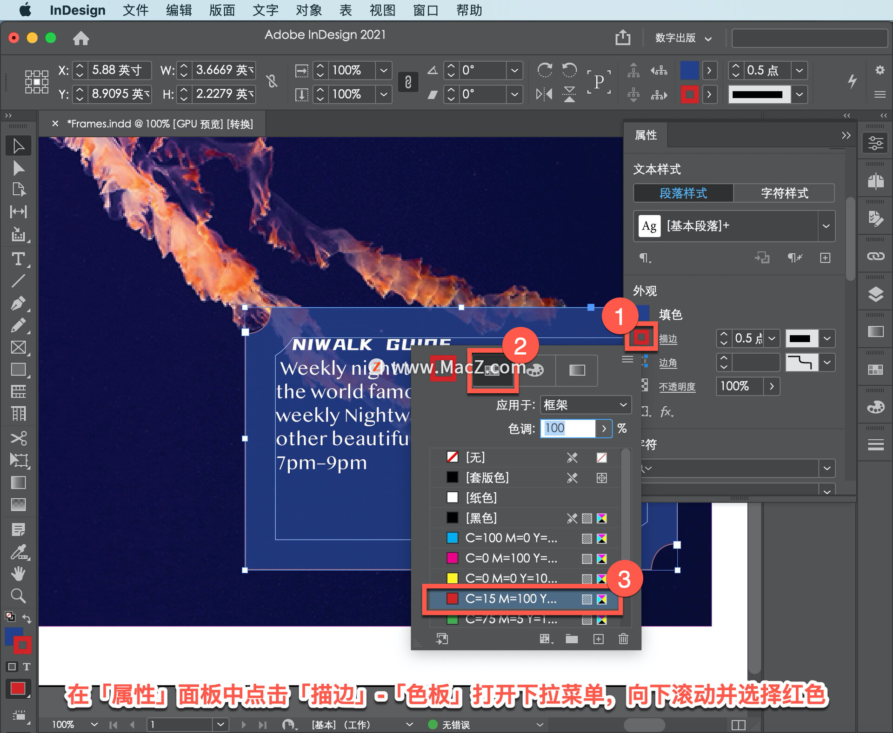This screenshot has height=733, width=893.
Task: Open the 版面 menu
Action: tap(222, 10)
